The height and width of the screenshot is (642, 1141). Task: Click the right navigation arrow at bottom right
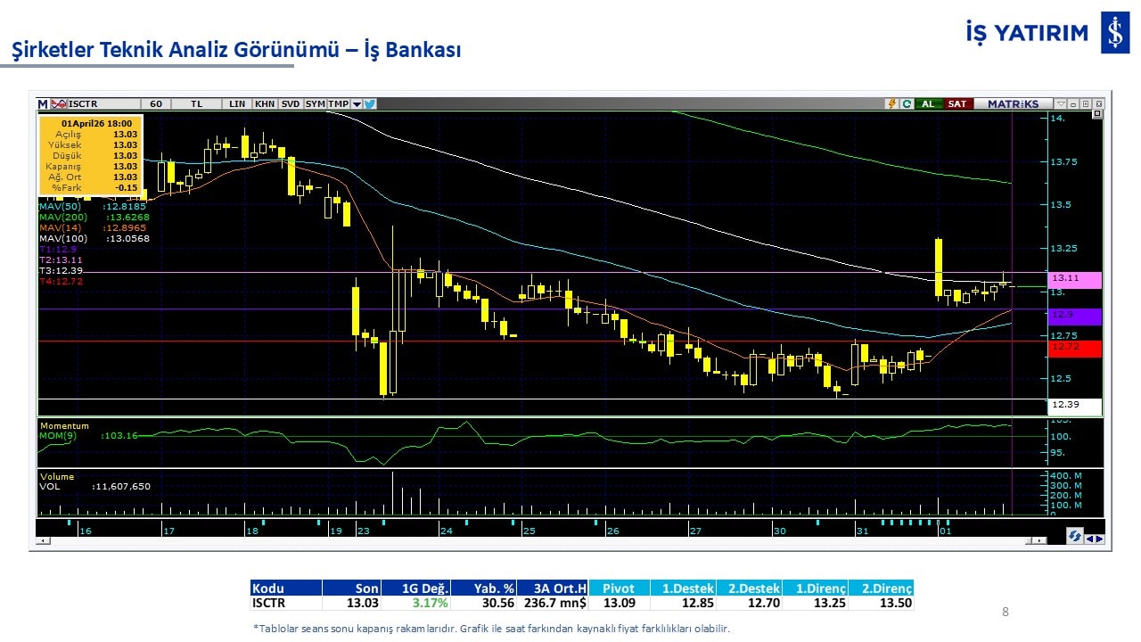(1099, 537)
